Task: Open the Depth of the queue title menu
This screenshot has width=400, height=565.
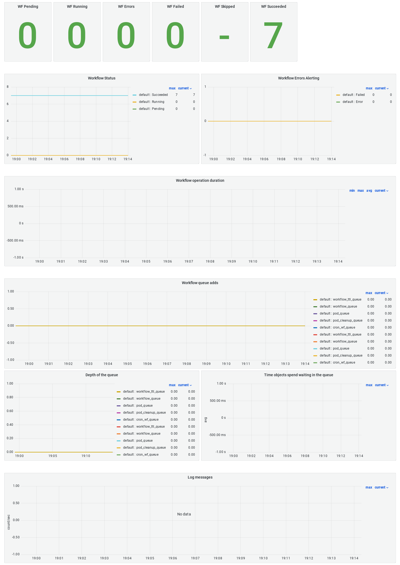Action: 102,375
